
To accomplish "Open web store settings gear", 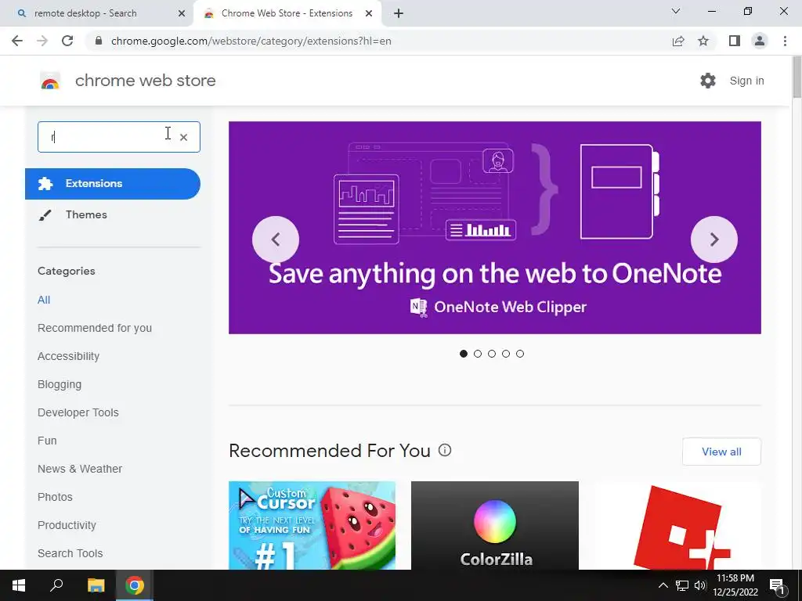I will click(x=708, y=81).
